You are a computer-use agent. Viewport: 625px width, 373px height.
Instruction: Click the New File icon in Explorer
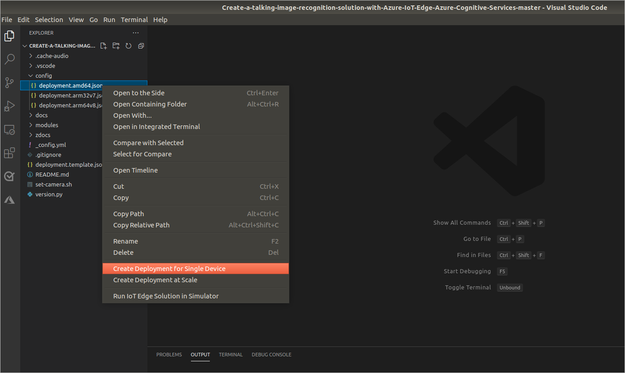point(104,46)
